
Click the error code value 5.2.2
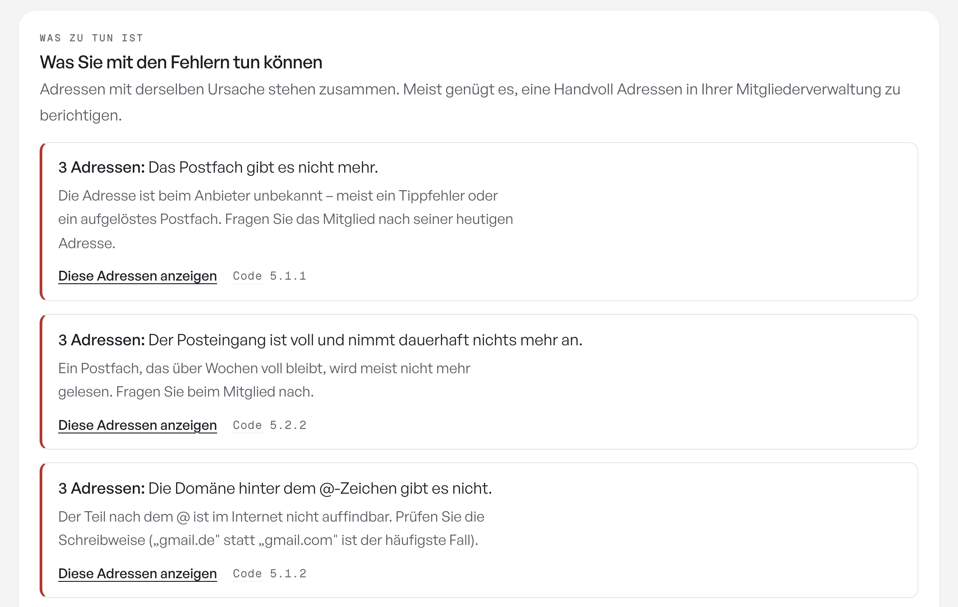[288, 425]
